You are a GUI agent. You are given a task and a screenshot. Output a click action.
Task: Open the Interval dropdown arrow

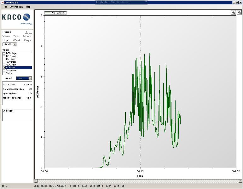(30, 78)
